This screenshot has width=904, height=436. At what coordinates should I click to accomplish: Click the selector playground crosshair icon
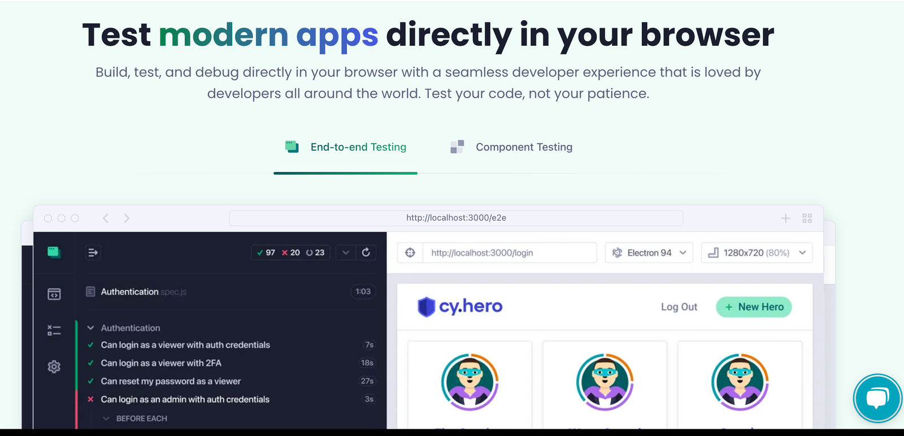(410, 253)
